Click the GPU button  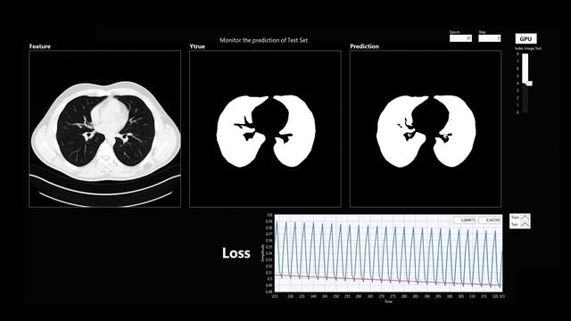[525, 38]
